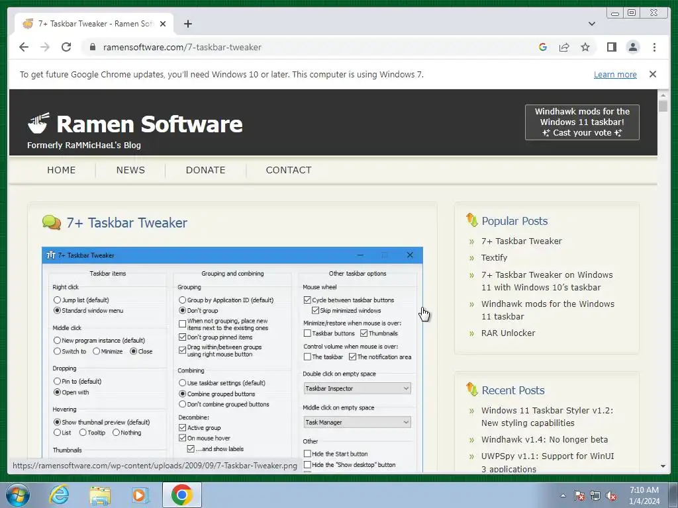Show hidden tray icons arrow
Screen dimensions: 678x508
(x=563, y=495)
